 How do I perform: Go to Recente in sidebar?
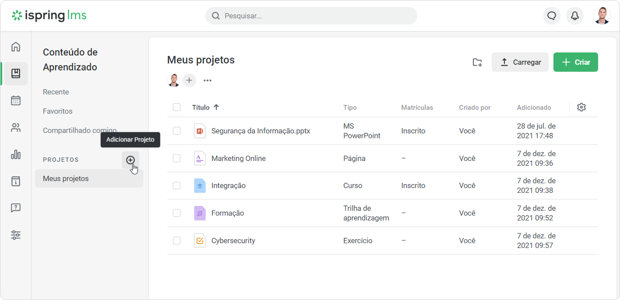click(x=56, y=92)
